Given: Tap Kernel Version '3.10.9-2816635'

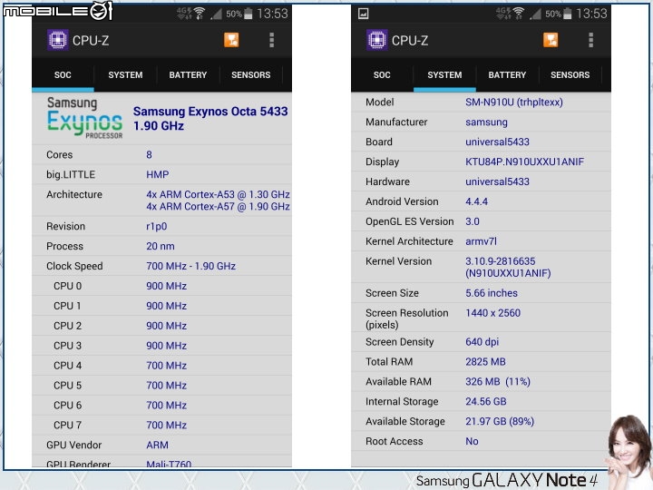Looking at the screenshot, I should [x=500, y=261].
